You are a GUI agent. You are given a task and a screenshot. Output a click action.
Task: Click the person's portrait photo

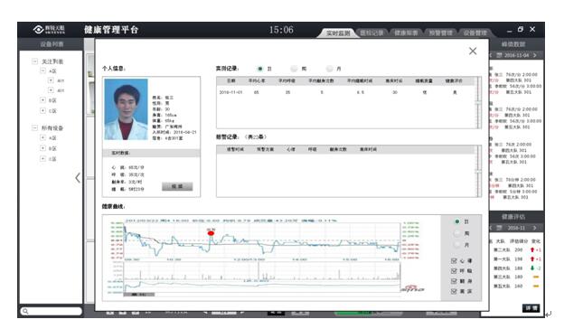click(x=126, y=109)
